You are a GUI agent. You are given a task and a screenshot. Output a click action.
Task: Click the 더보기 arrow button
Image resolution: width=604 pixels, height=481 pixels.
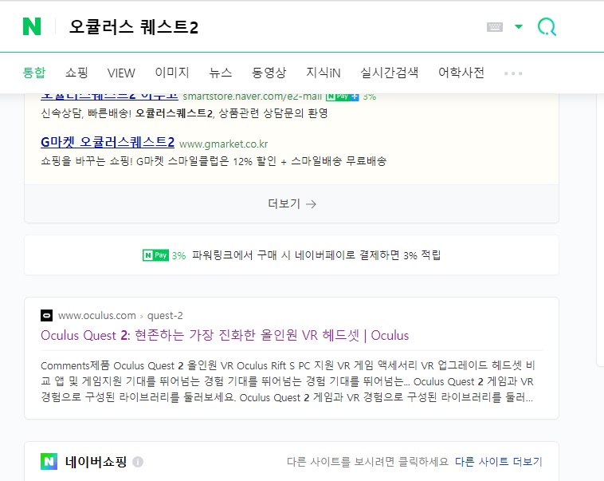coord(292,203)
